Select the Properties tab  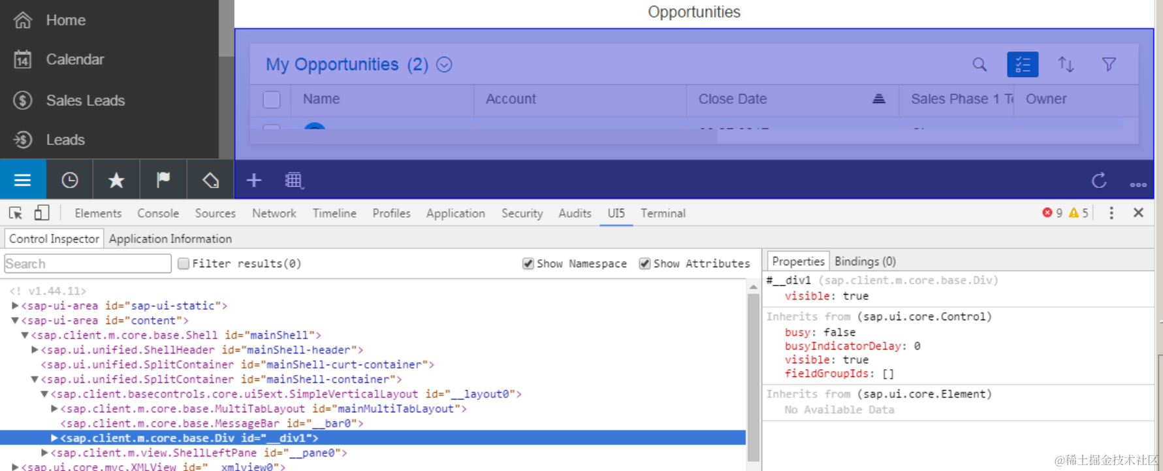coord(798,261)
